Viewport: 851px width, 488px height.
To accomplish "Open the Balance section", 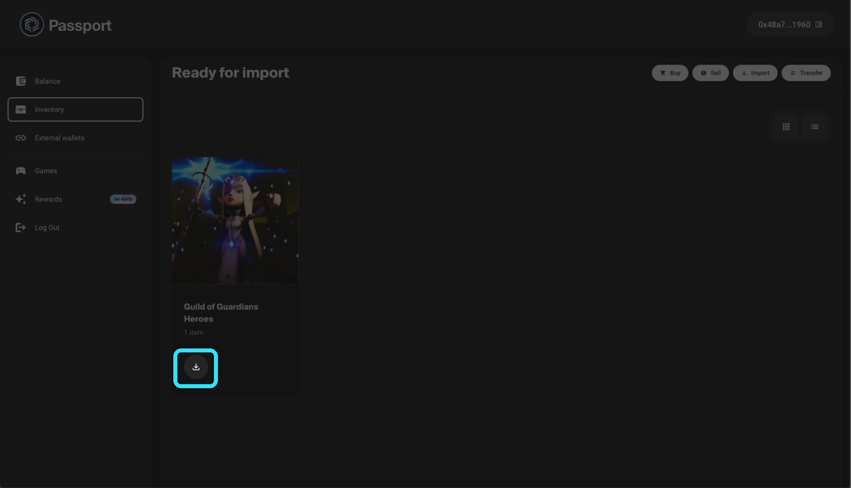I will [x=76, y=81].
